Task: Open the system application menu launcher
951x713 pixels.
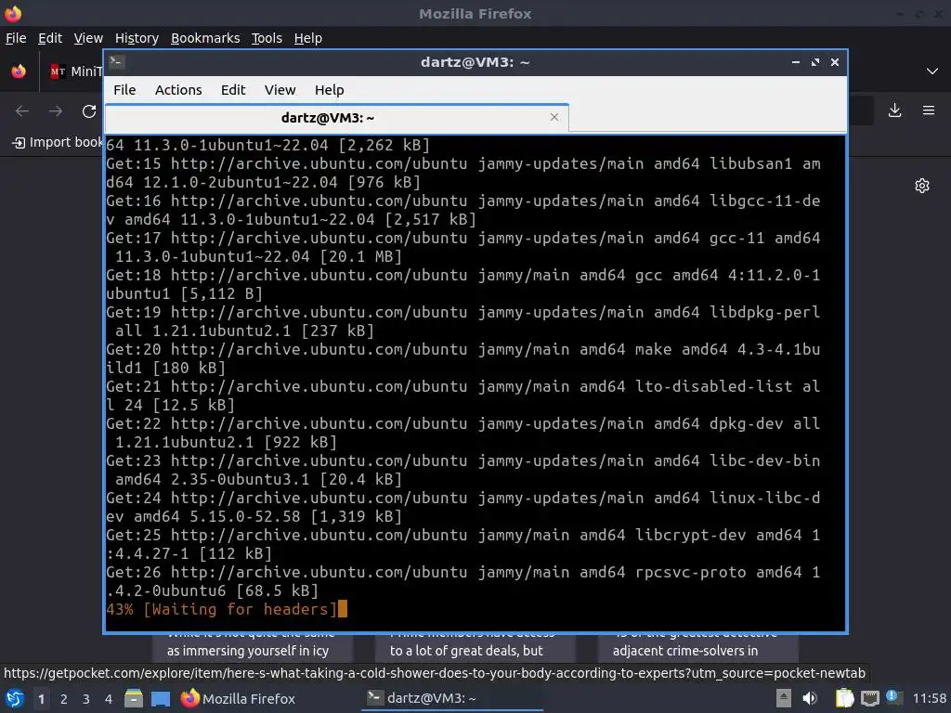Action: coord(15,699)
